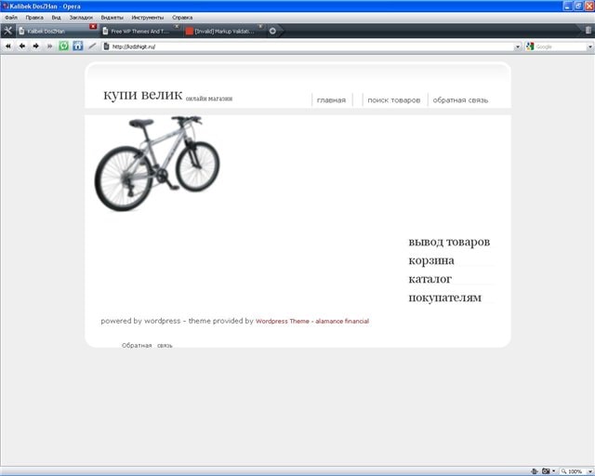This screenshot has width=595, height=476.
Task: Click the онлайн магазин tagline text
Action: click(x=209, y=99)
